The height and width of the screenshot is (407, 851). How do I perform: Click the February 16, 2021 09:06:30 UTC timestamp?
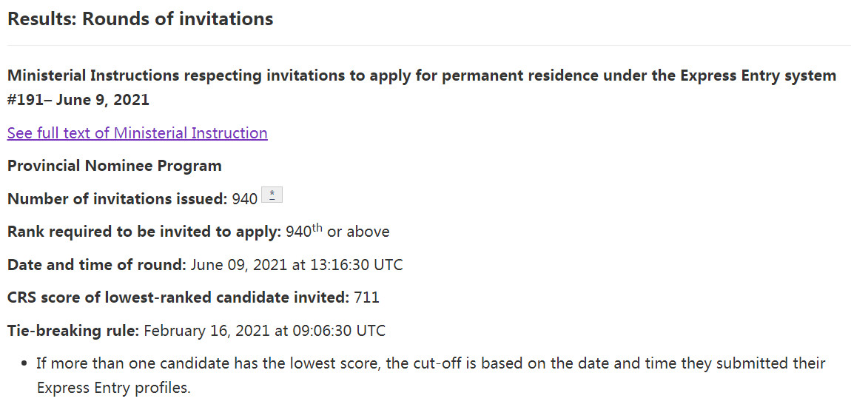[x=264, y=330]
